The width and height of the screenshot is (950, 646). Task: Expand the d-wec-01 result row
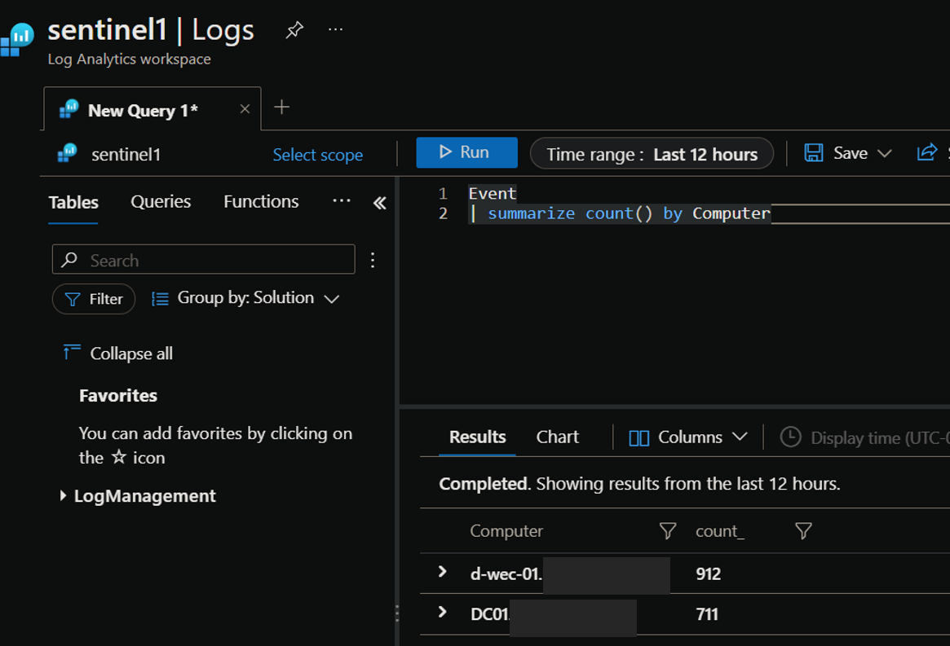click(442, 572)
